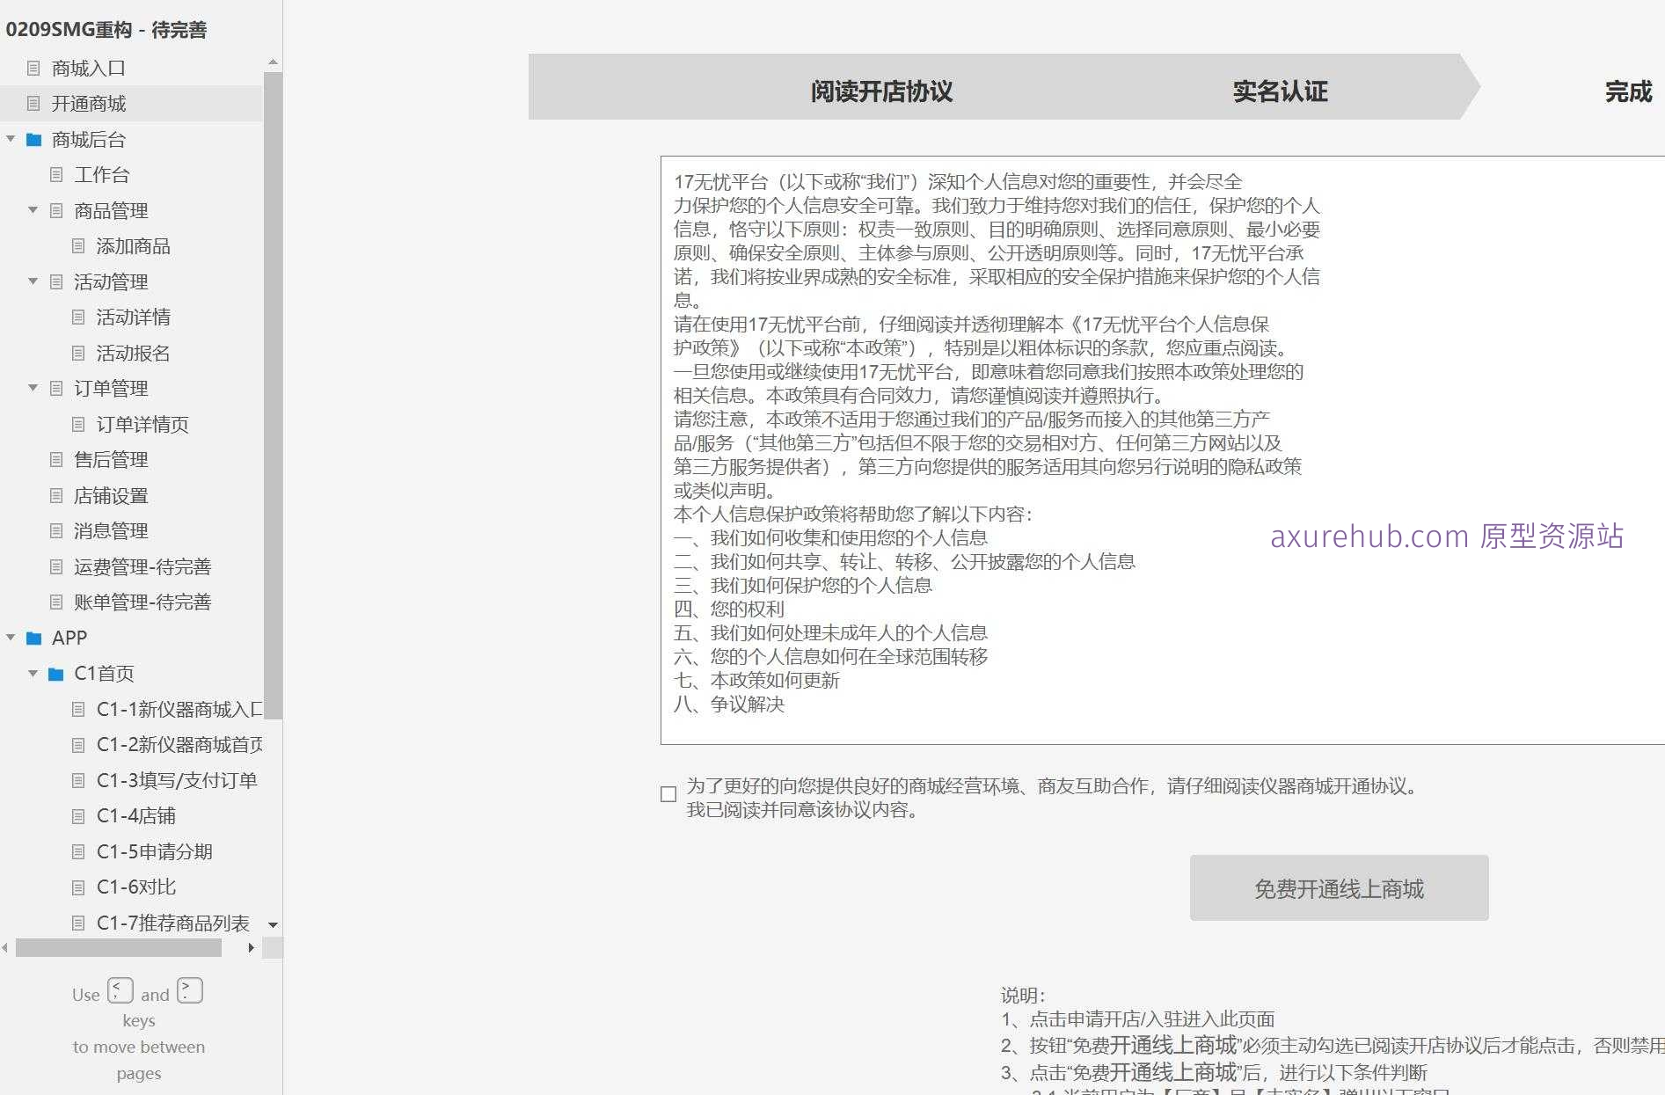Select the 完成 step
The height and width of the screenshot is (1095, 1665).
tap(1628, 91)
